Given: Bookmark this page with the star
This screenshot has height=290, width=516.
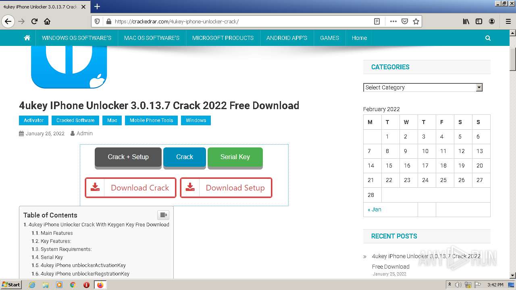Looking at the screenshot, I should 416,21.
